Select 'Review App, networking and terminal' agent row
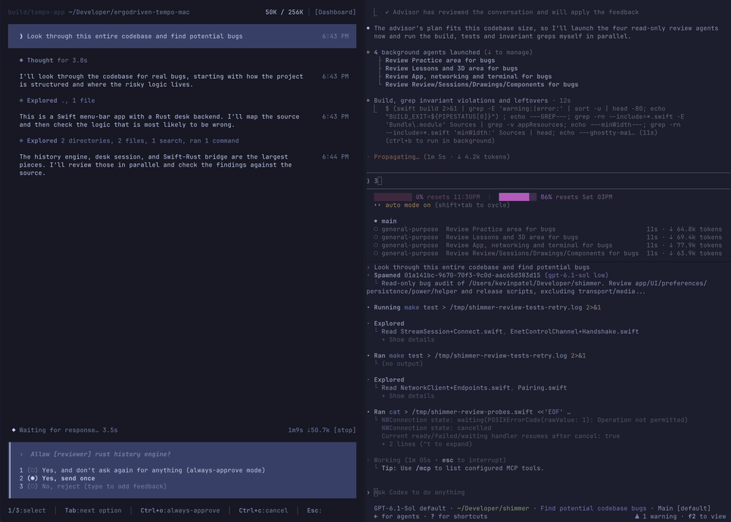Image resolution: width=731 pixels, height=522 pixels. tap(548, 245)
